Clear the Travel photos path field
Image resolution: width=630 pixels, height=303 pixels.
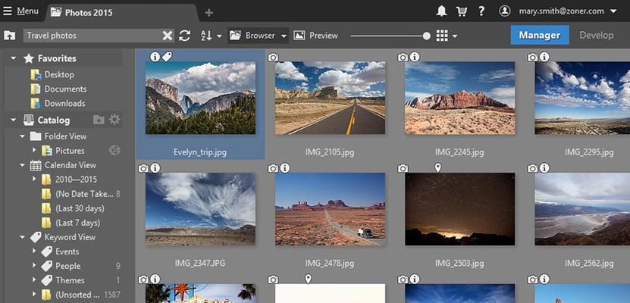click(167, 36)
